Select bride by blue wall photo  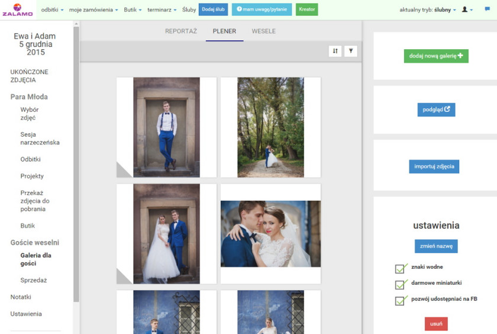pos(270,312)
